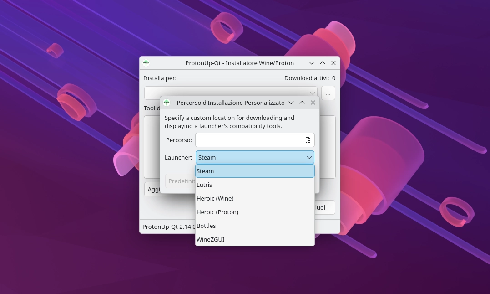490x294 pixels.
Task: Click the Predefinito button
Action: [182, 181]
